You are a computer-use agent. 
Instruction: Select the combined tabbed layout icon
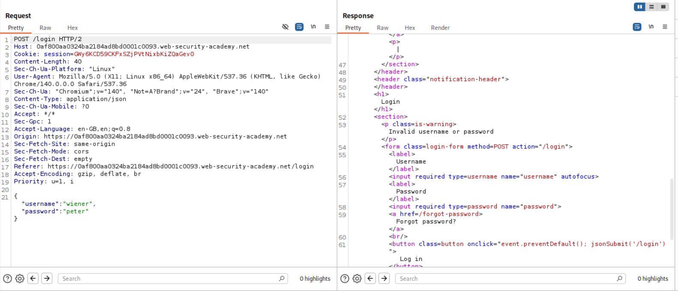point(663,7)
